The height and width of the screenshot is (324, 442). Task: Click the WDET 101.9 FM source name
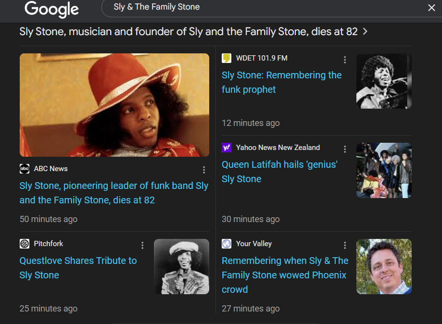(x=262, y=58)
